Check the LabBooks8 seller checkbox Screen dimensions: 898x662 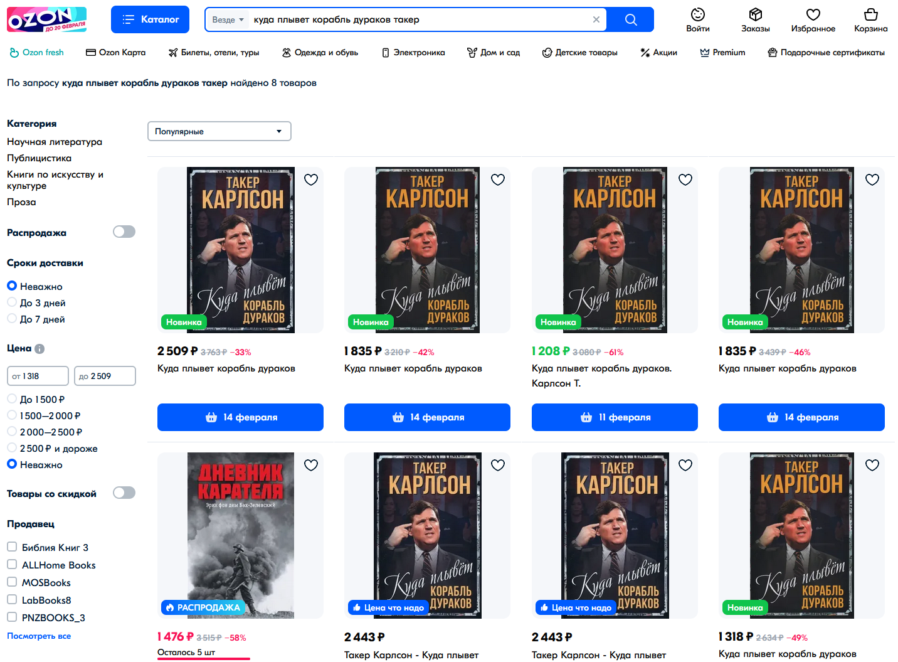point(12,599)
